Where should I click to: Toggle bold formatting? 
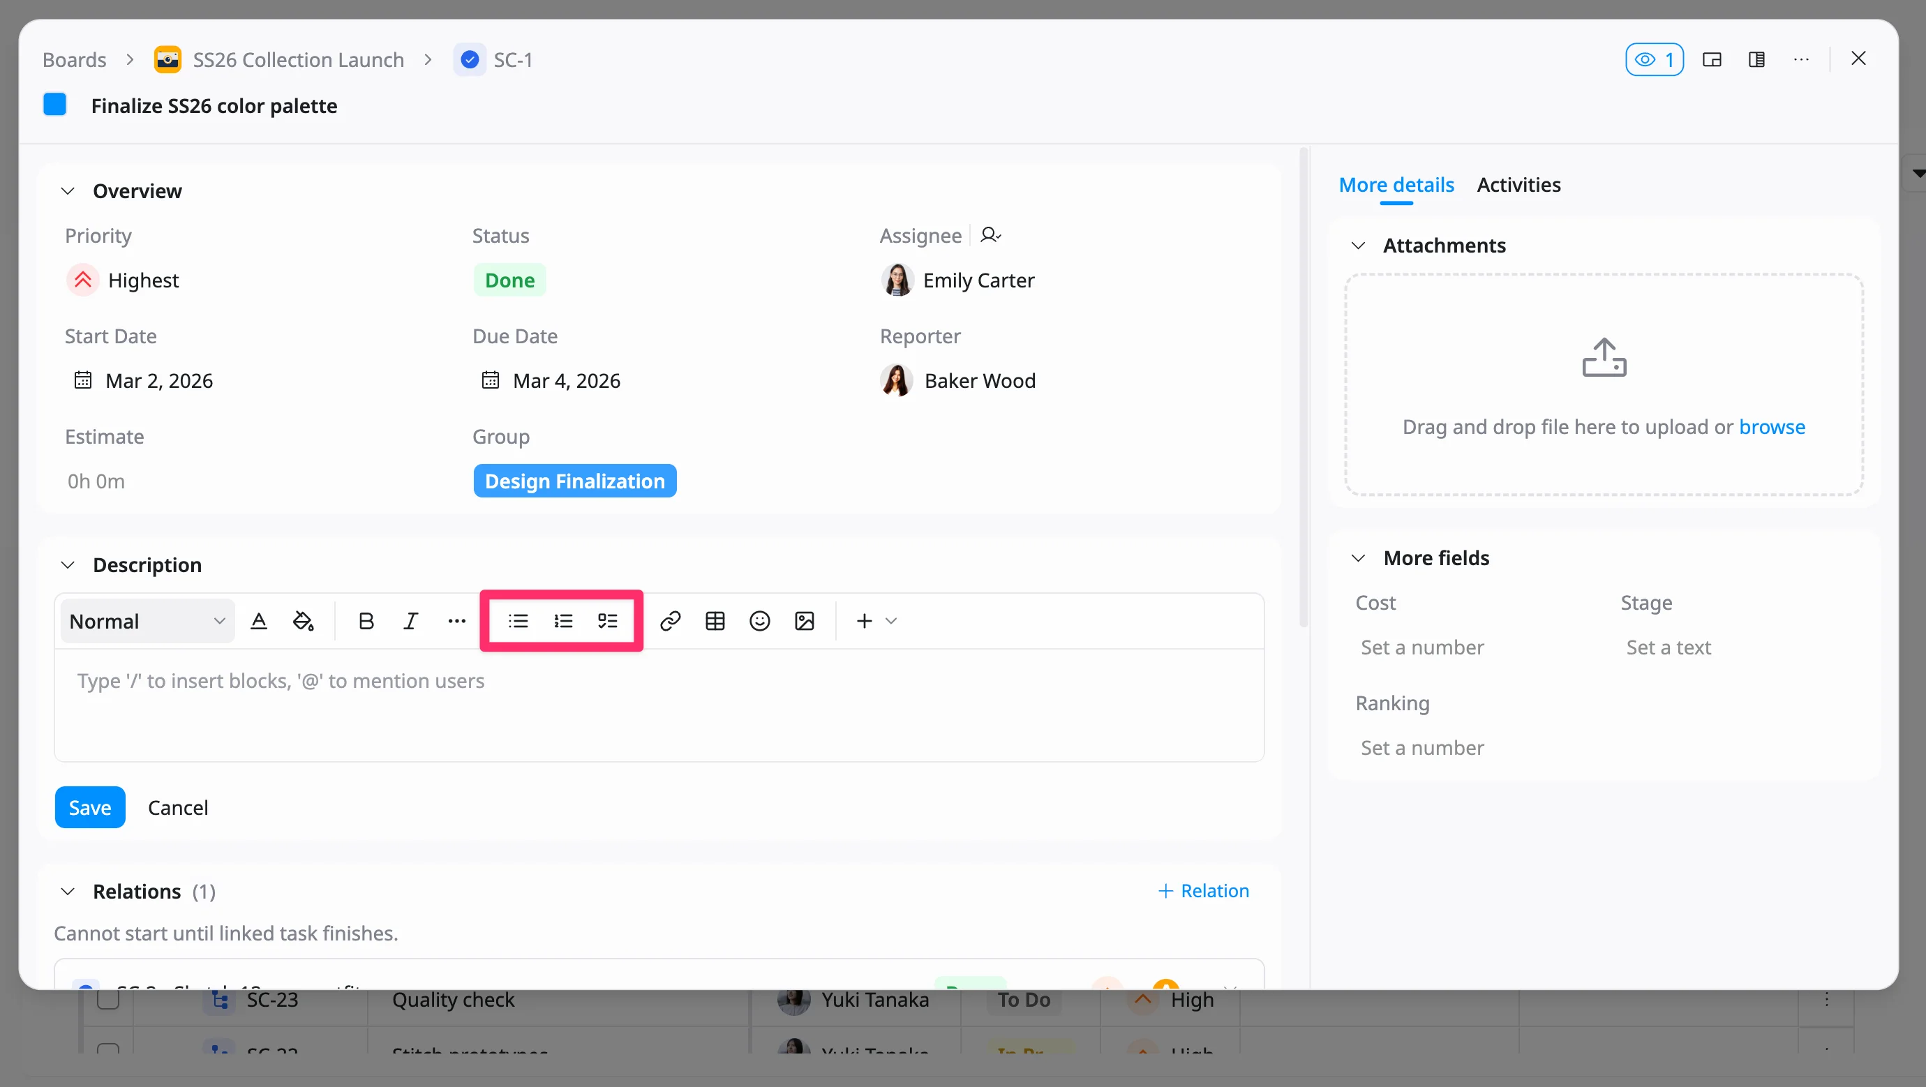pos(366,620)
